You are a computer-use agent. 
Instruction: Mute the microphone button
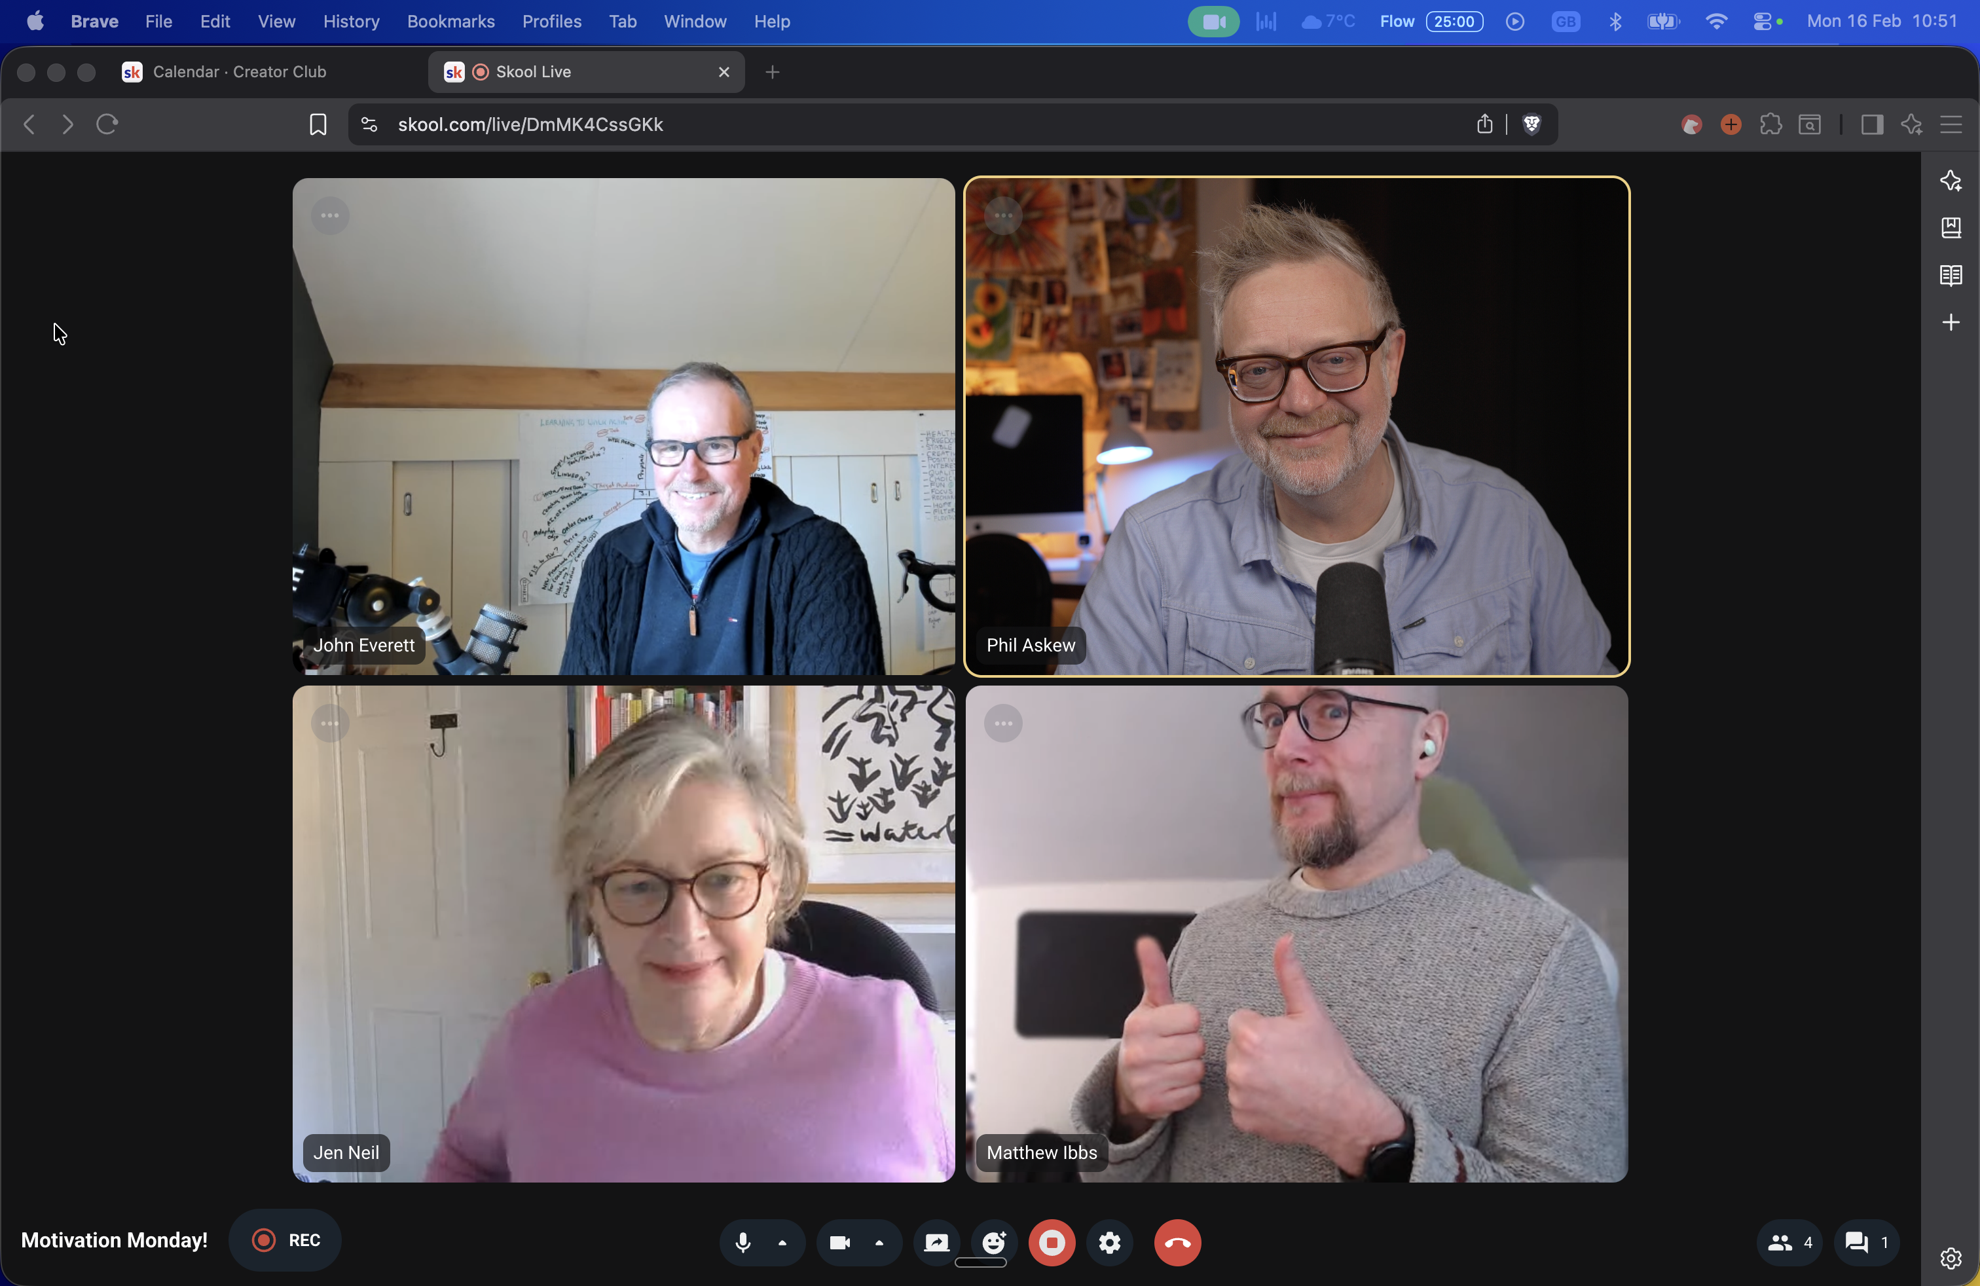[x=743, y=1242]
